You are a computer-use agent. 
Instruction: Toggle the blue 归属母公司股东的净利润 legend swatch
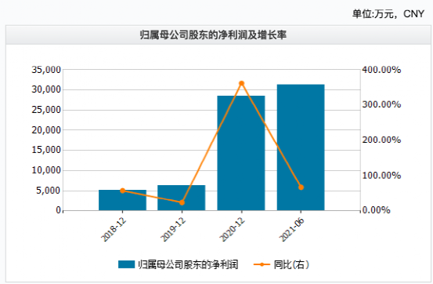point(126,264)
